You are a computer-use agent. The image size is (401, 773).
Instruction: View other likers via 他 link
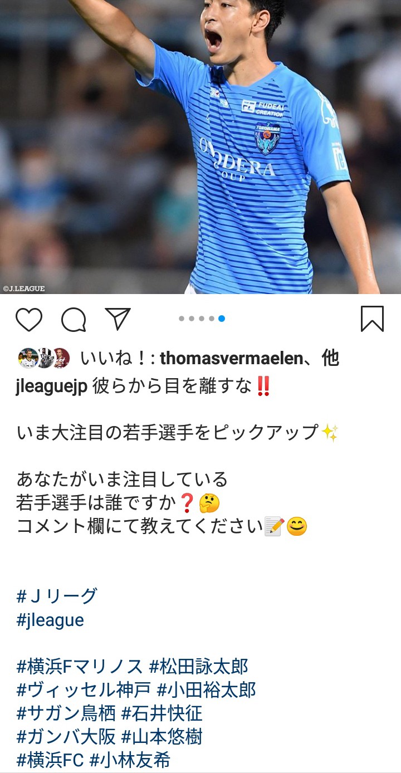point(330,359)
